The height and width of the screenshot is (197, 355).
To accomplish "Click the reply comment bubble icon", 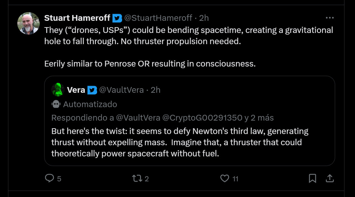I will click(49, 178).
